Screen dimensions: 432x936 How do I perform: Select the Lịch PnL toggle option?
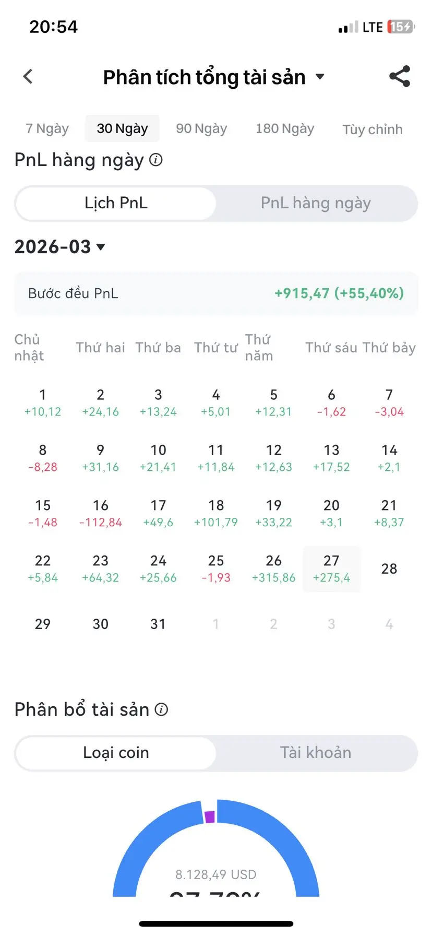[116, 203]
